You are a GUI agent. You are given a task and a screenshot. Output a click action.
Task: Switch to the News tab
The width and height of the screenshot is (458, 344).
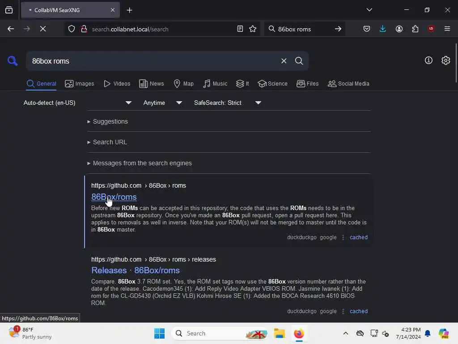(x=151, y=84)
